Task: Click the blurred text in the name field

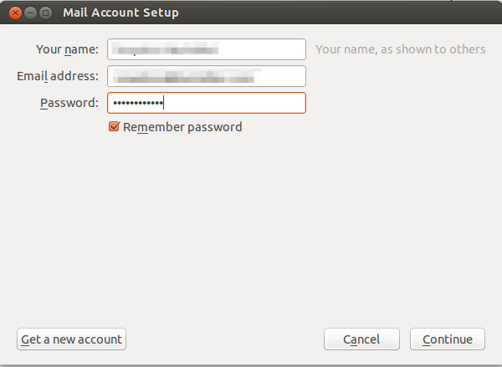Action: [x=165, y=49]
